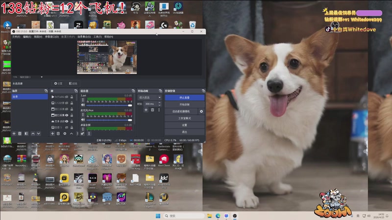The height and width of the screenshot is (220, 392).
Task: Click the 停止直播 stop streaming button
Action: coord(184,98)
